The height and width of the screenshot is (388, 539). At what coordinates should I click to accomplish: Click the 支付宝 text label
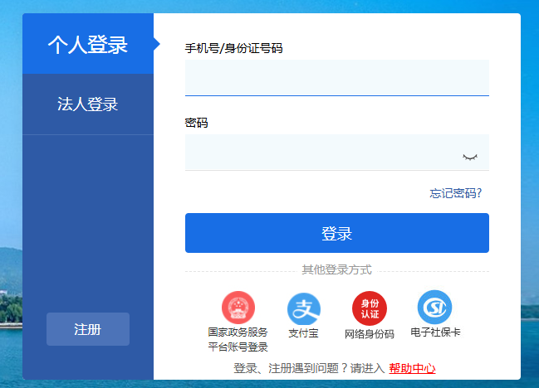point(303,333)
